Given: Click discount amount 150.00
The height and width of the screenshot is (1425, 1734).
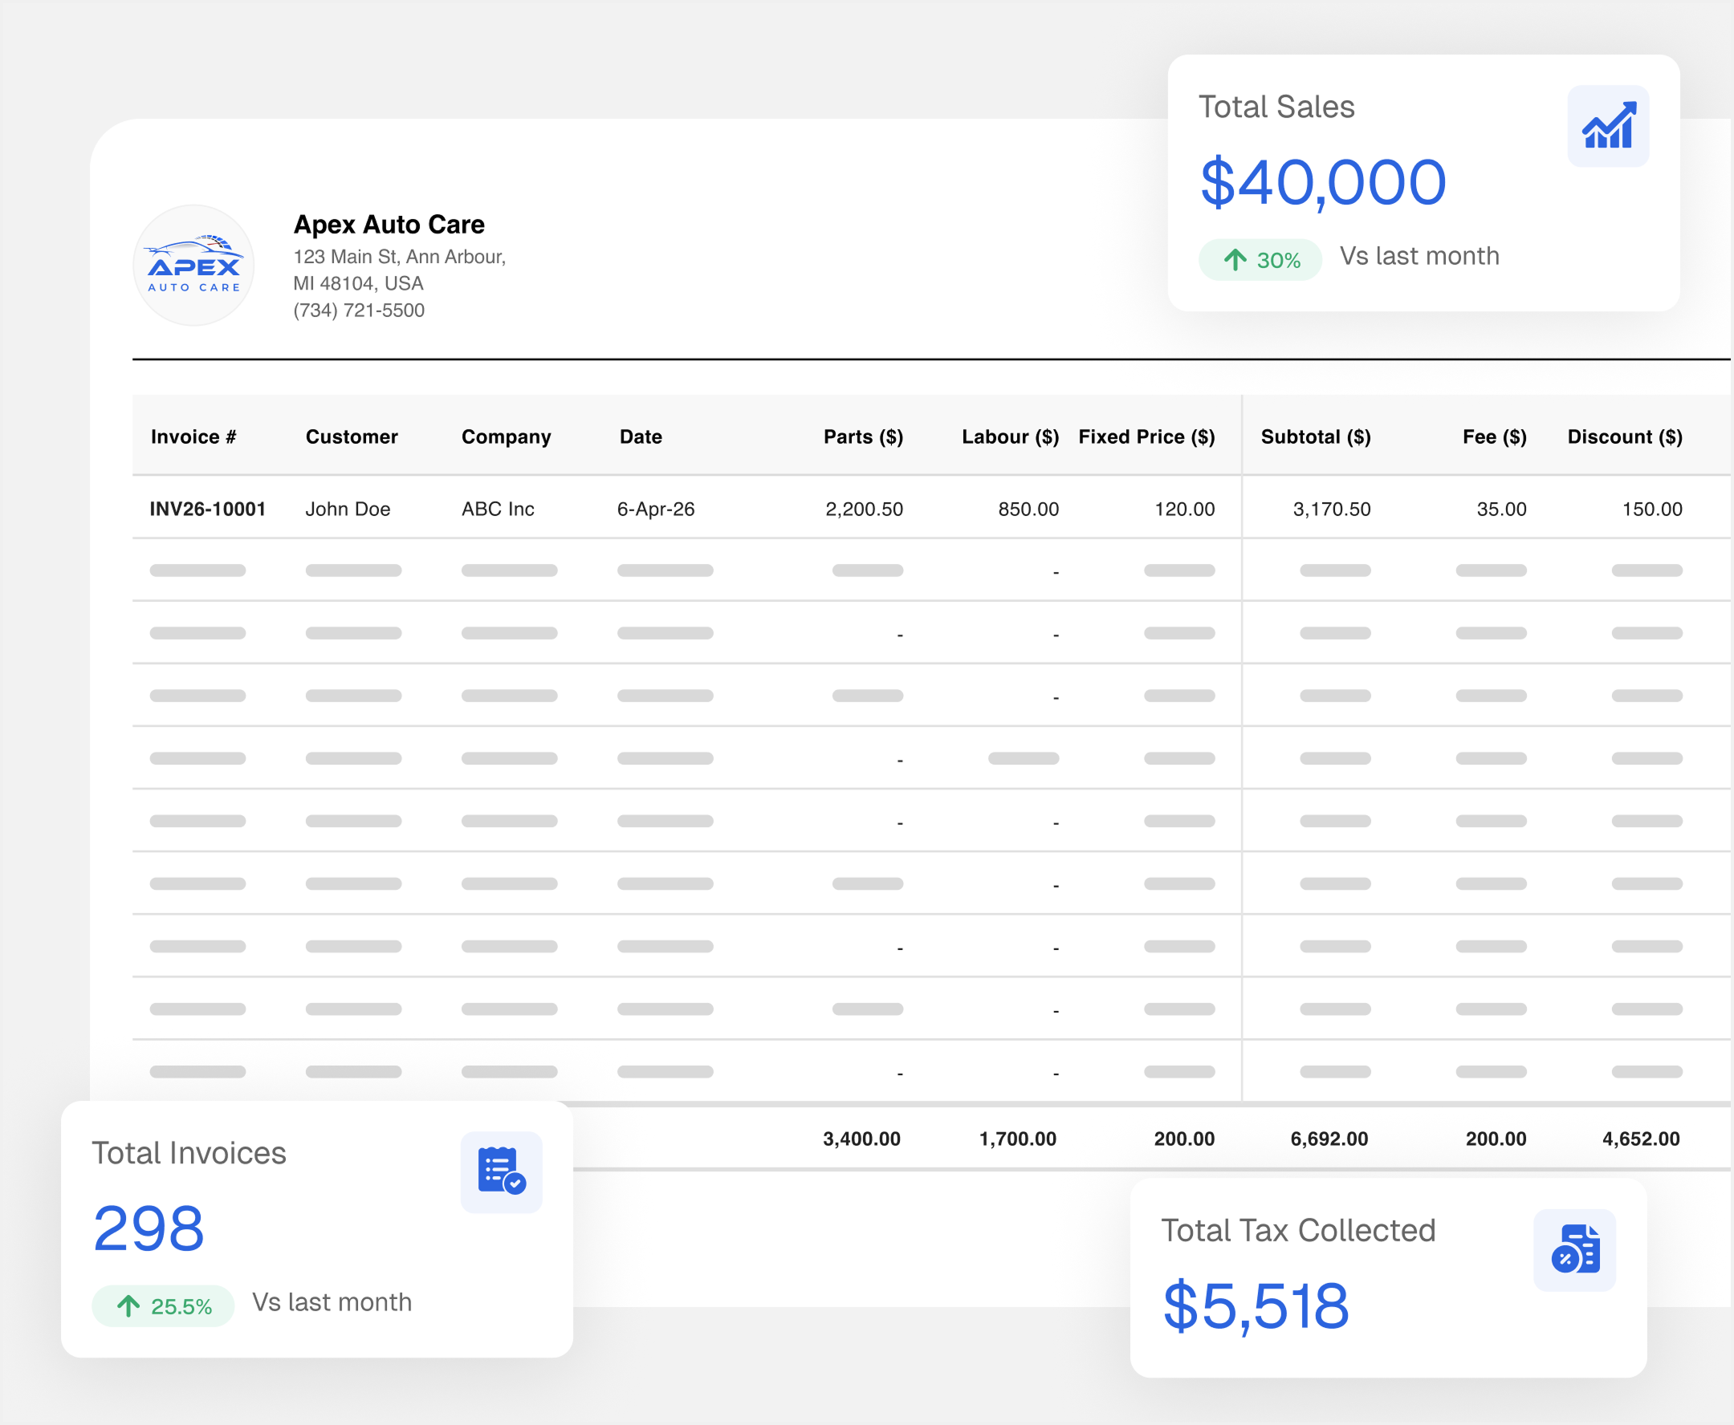Looking at the screenshot, I should 1652,509.
